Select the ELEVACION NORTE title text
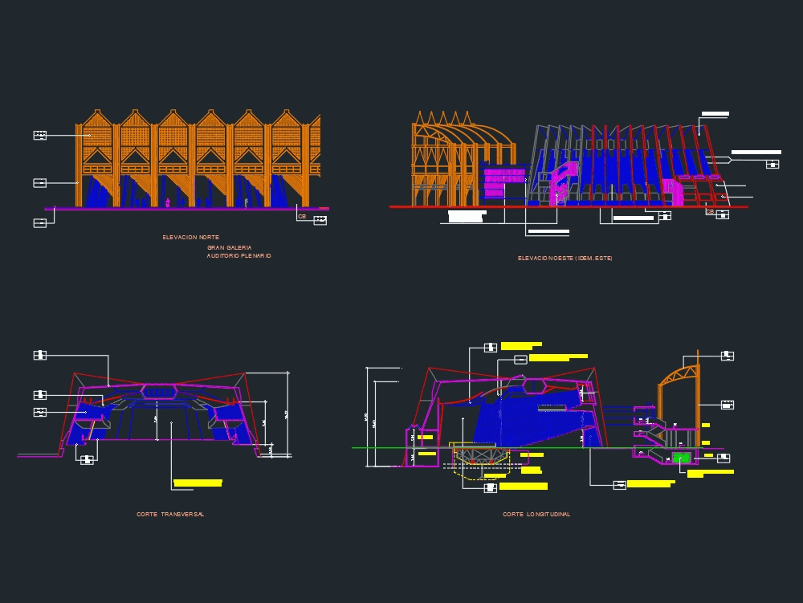 190,237
